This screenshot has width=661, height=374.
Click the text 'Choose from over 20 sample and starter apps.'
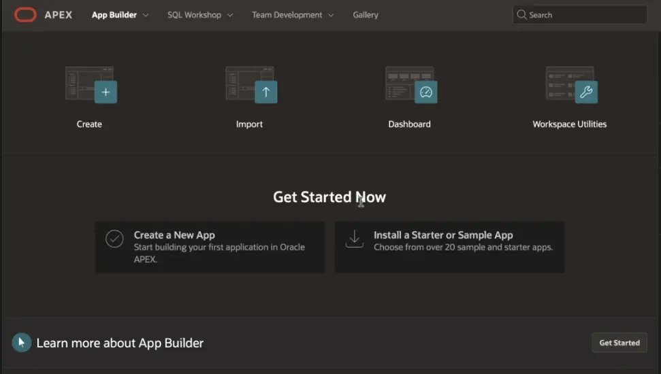point(464,248)
